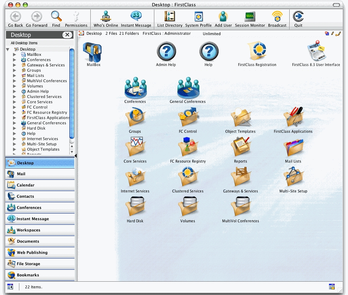The image size is (348, 295).
Task: Open the MailBox icon on desktop
Action: pyautogui.click(x=93, y=53)
